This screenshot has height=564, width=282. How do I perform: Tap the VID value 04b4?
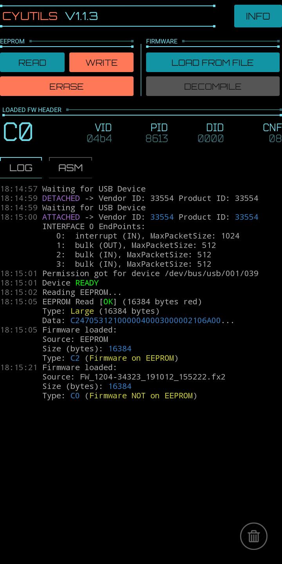(99, 139)
